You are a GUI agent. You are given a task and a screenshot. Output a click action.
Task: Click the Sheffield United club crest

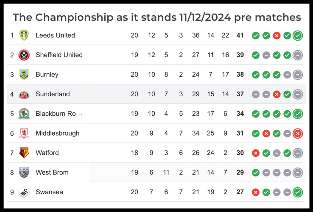tap(24, 55)
